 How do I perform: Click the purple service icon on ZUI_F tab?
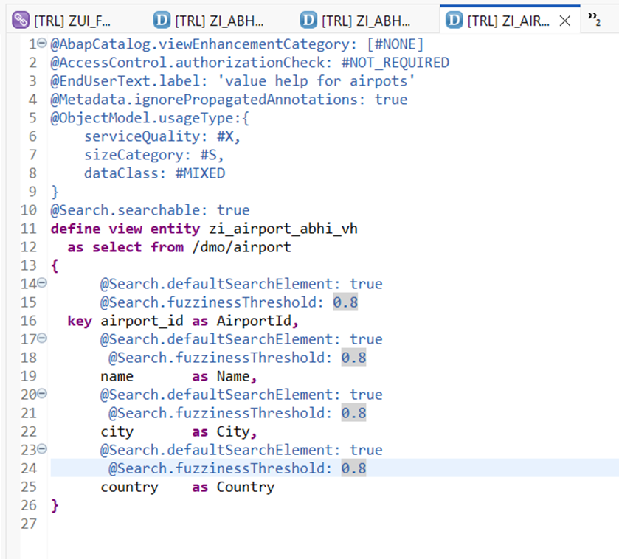point(21,21)
